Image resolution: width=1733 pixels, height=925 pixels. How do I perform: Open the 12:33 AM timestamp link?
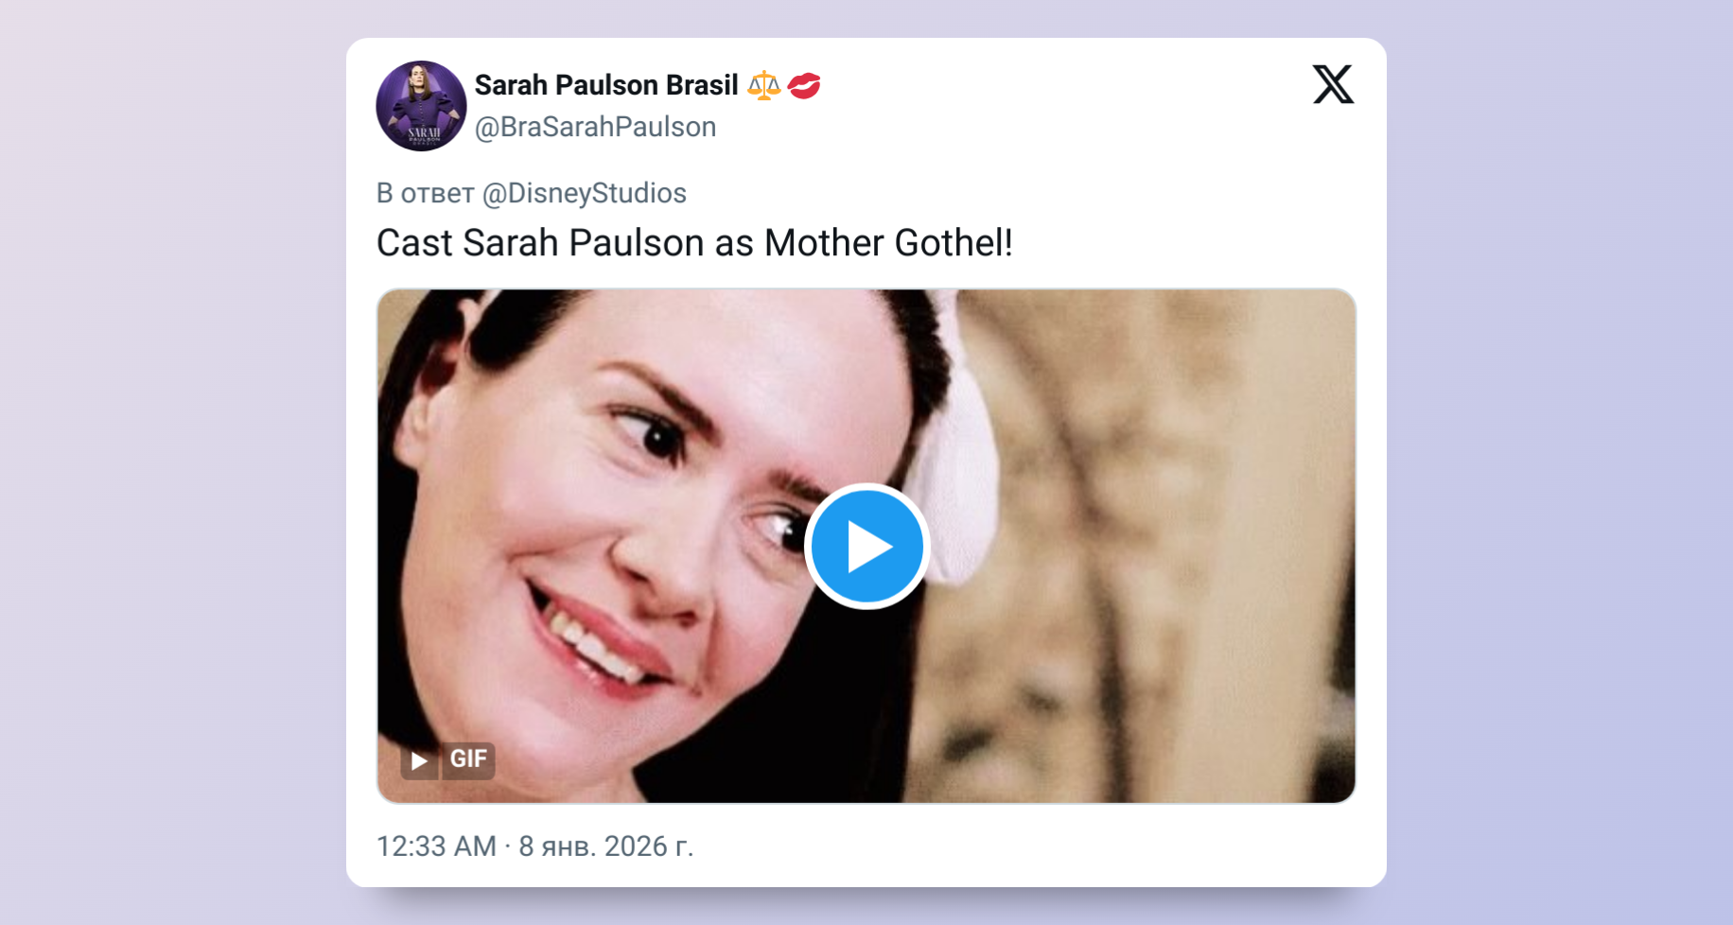436,846
